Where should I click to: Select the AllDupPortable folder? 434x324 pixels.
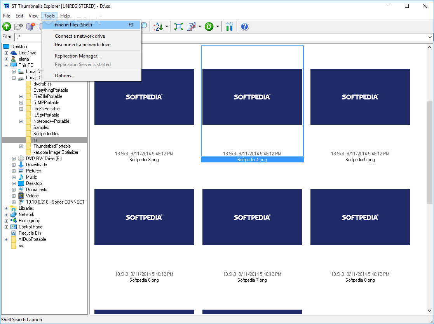[x=32, y=239]
